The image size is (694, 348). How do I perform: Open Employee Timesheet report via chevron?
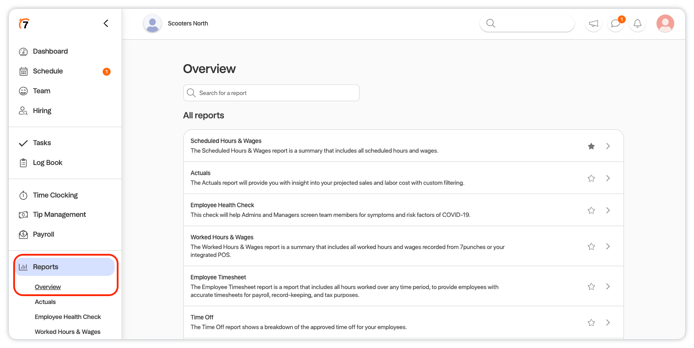coord(608,286)
